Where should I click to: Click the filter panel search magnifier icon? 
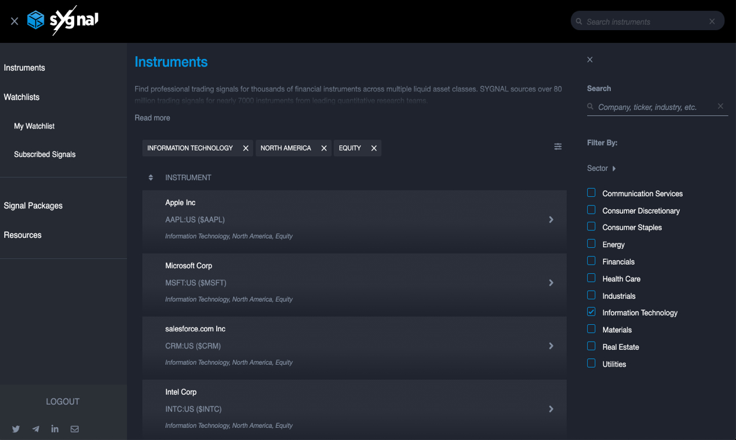click(591, 107)
